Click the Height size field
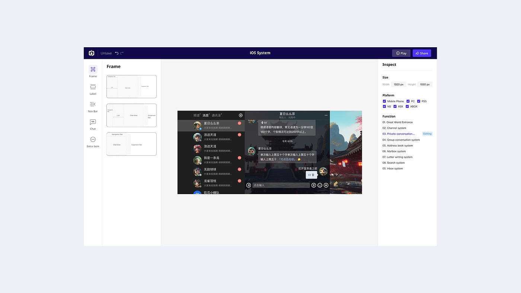The height and width of the screenshot is (293, 521). pos(425,84)
